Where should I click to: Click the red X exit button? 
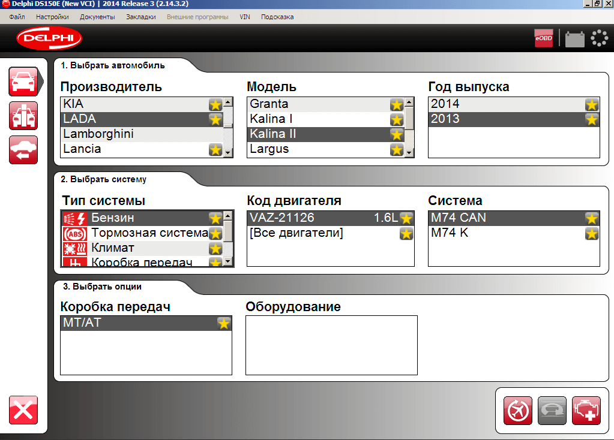point(23,410)
